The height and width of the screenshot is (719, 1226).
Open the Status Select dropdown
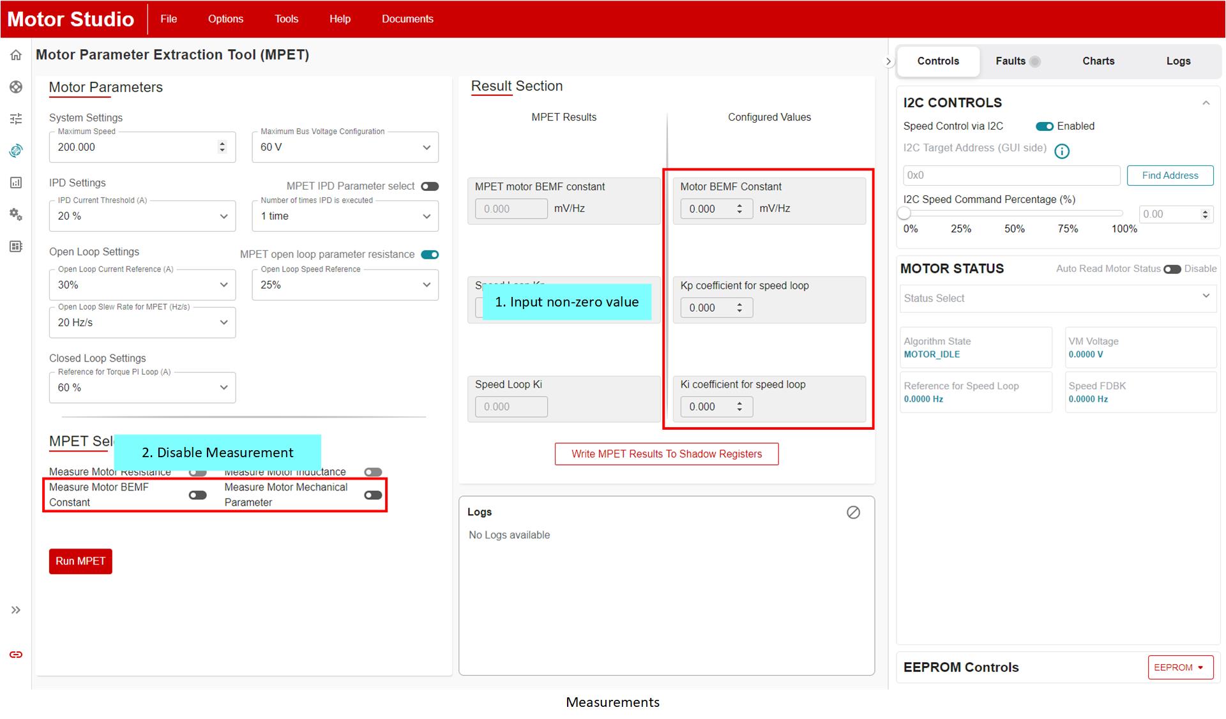(1057, 298)
